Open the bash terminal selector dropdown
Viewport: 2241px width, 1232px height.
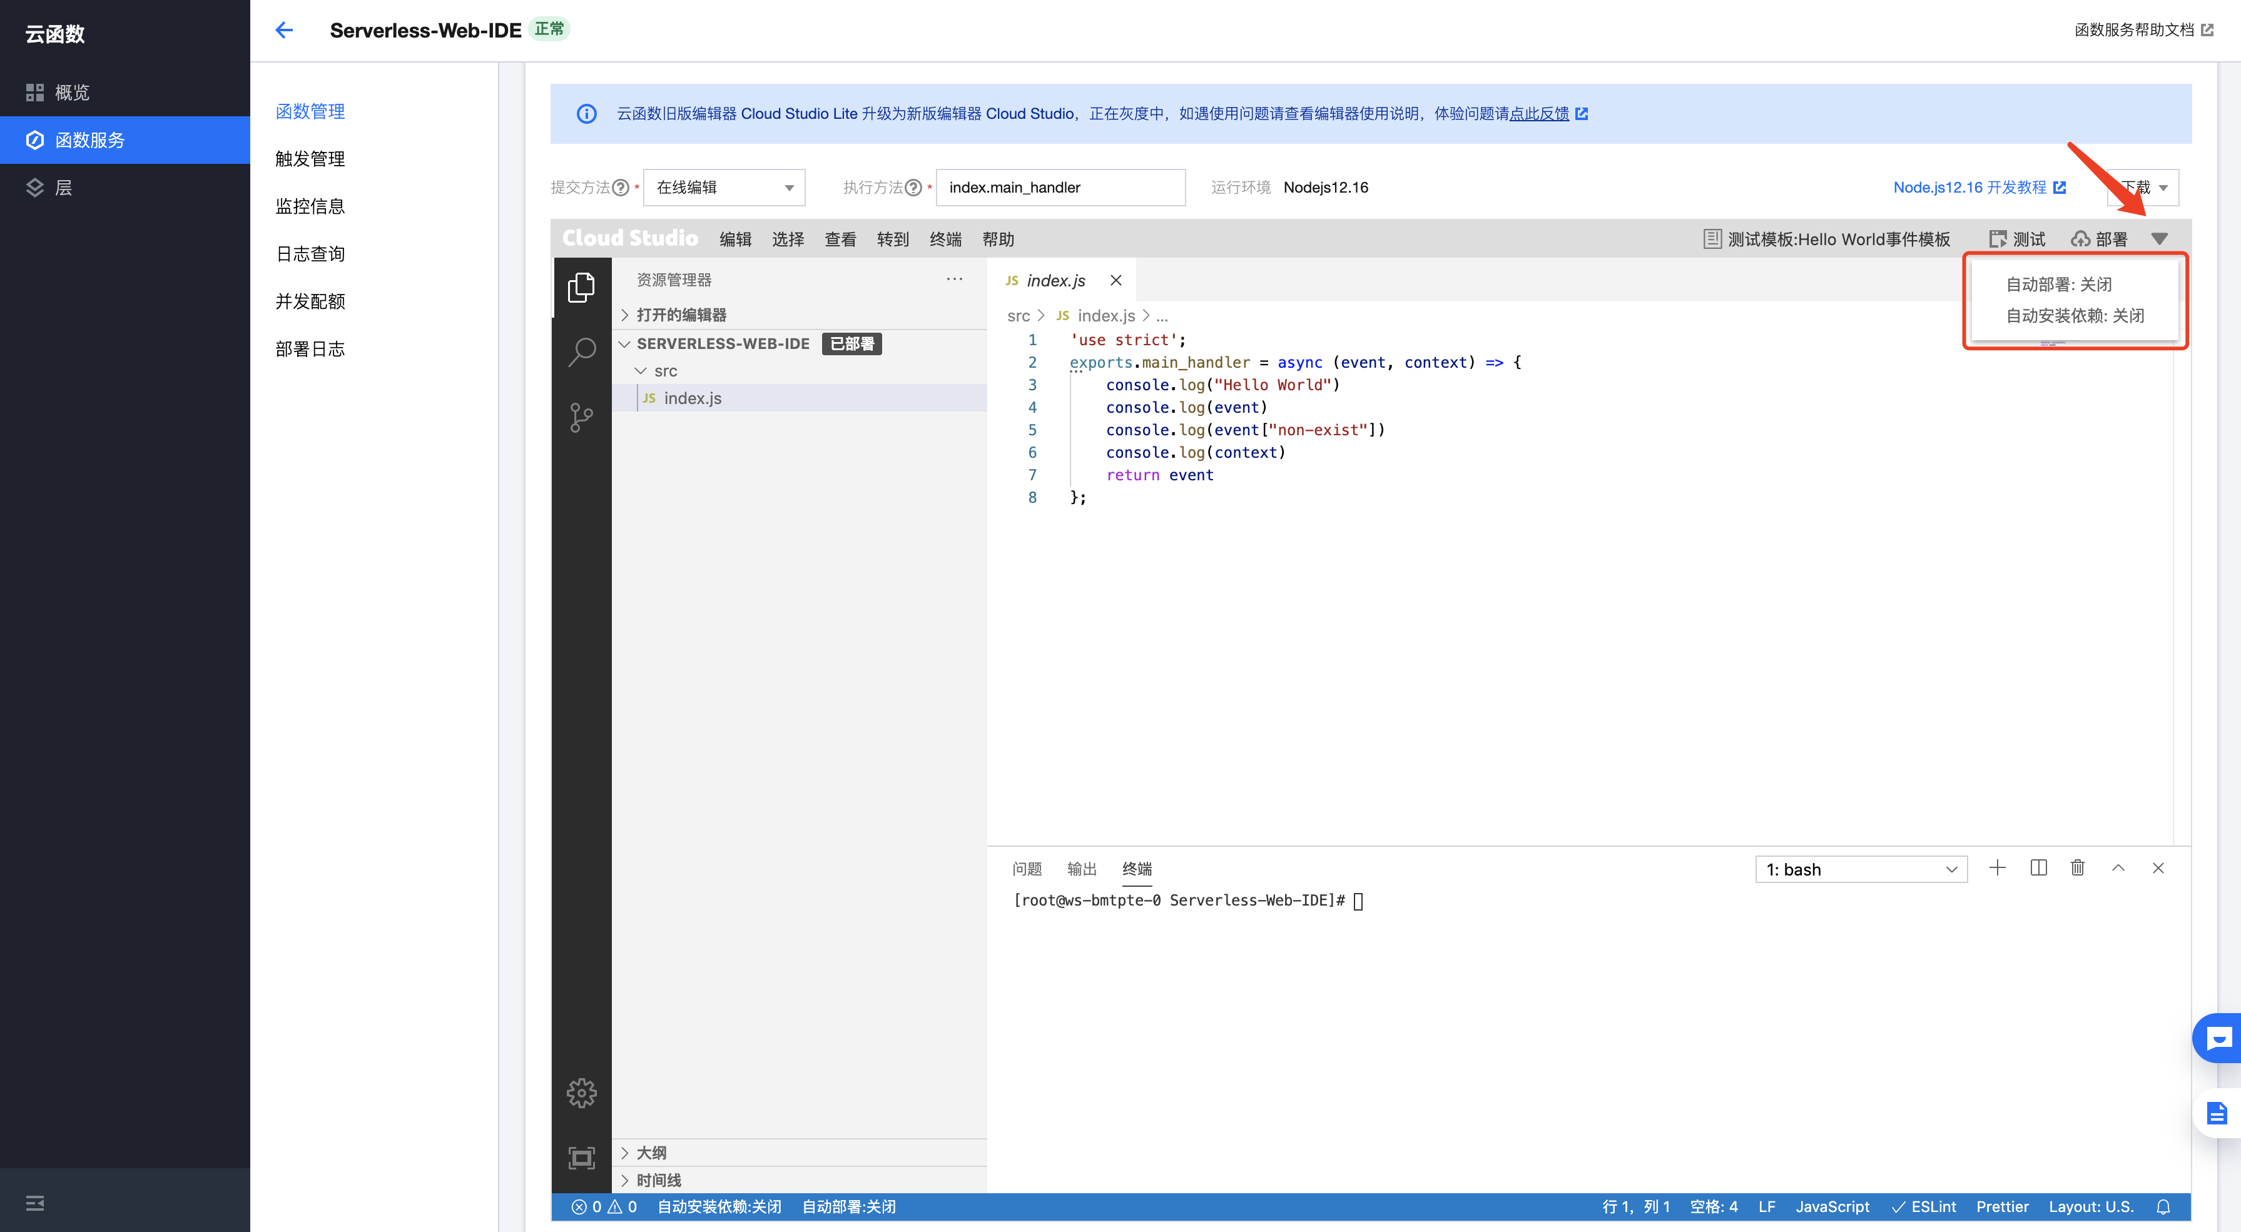[x=1861, y=869]
